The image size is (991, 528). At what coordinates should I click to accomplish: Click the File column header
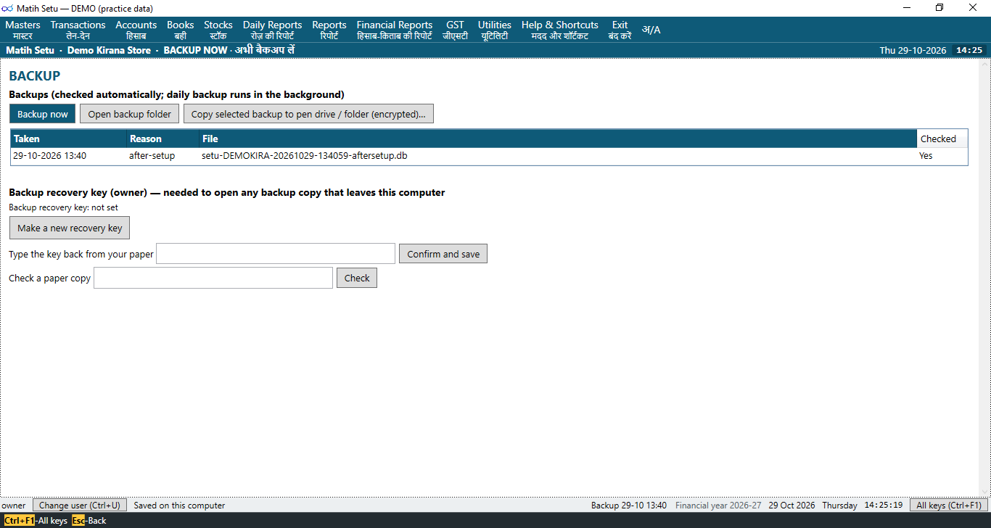click(x=558, y=139)
